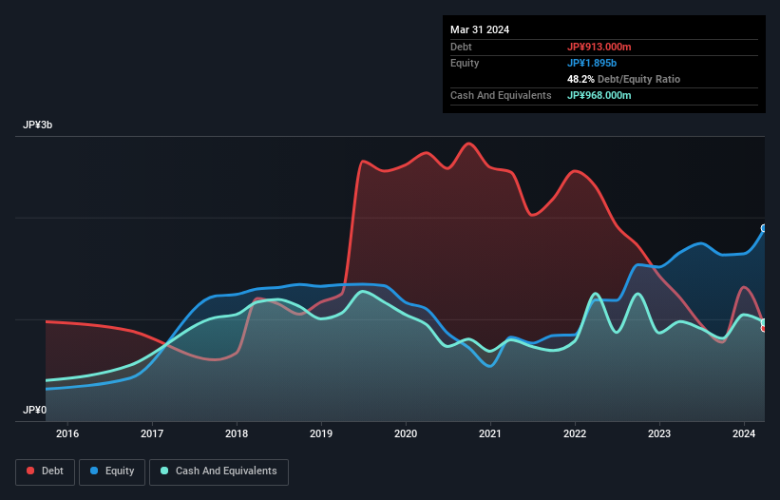
Task: Click the 2022 x-axis label
Action: (x=575, y=433)
